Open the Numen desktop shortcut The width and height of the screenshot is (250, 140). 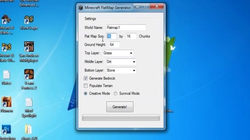[7, 105]
